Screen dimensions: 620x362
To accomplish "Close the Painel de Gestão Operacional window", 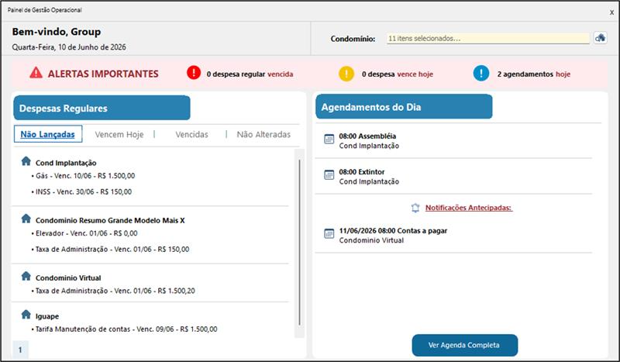I will [611, 12].
